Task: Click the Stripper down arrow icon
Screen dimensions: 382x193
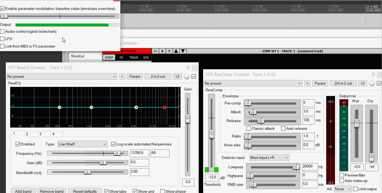Action: tap(183, 51)
